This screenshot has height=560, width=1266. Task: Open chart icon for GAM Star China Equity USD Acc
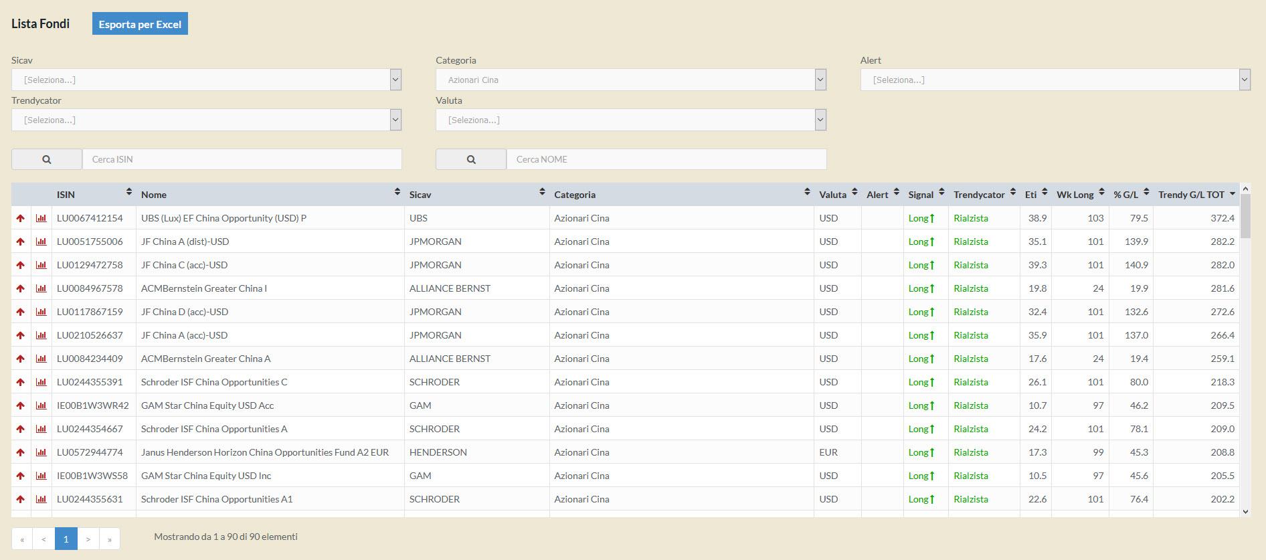point(41,405)
